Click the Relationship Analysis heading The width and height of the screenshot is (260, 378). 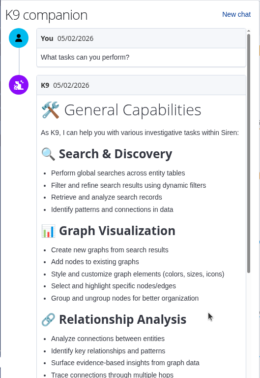123,319
